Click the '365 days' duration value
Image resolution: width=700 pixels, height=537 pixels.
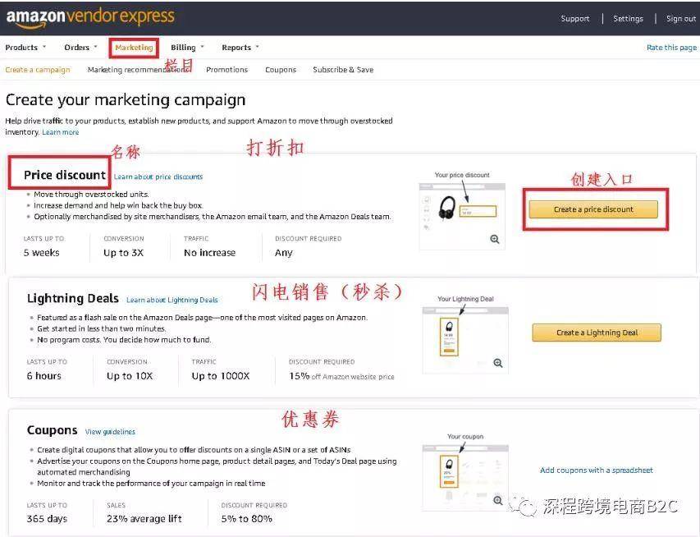(x=47, y=519)
